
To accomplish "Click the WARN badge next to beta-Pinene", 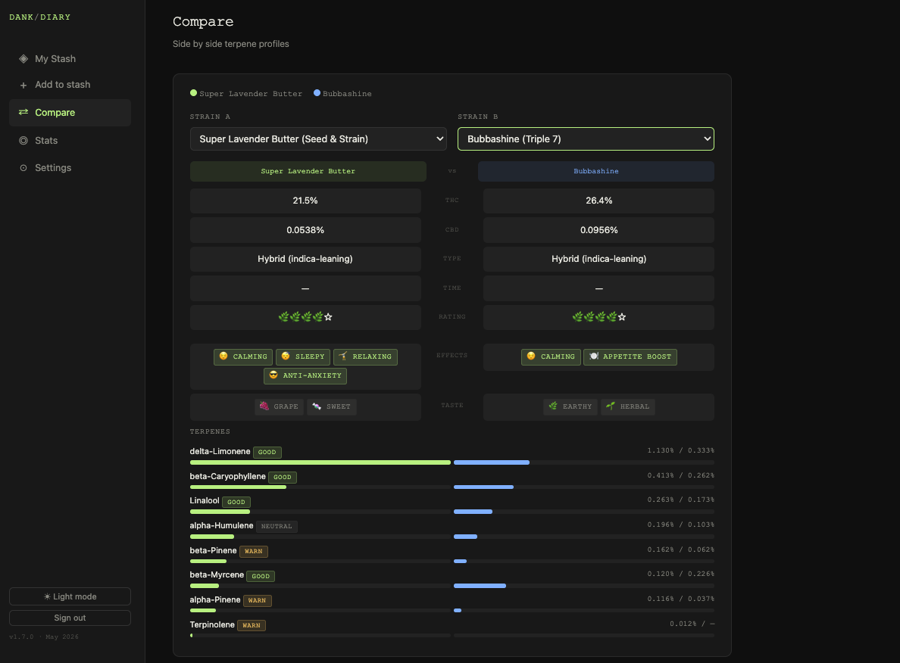I will (x=254, y=551).
